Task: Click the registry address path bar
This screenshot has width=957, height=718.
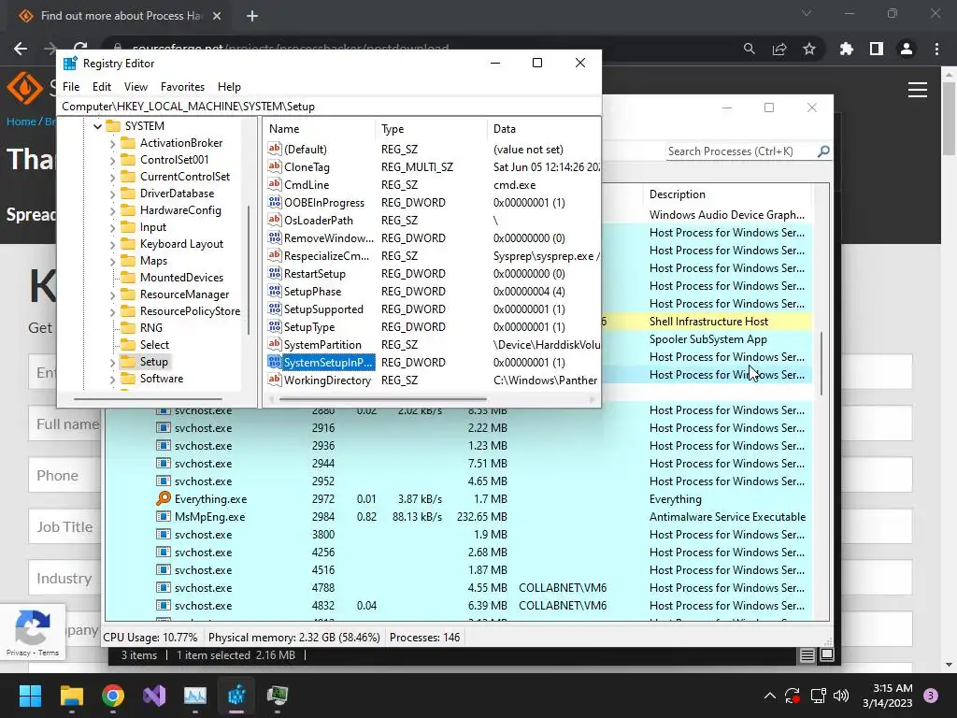Action: [x=328, y=107]
